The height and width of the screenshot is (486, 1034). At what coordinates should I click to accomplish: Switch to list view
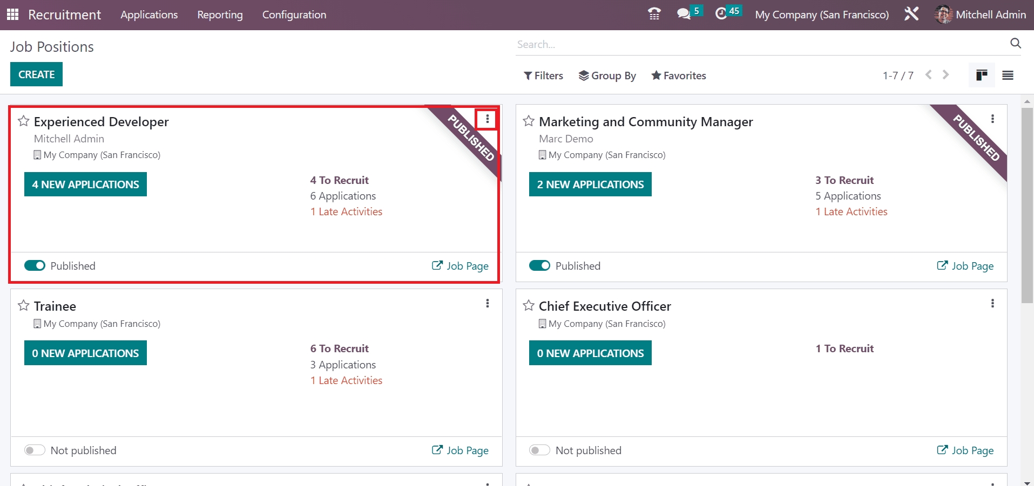click(x=1008, y=76)
